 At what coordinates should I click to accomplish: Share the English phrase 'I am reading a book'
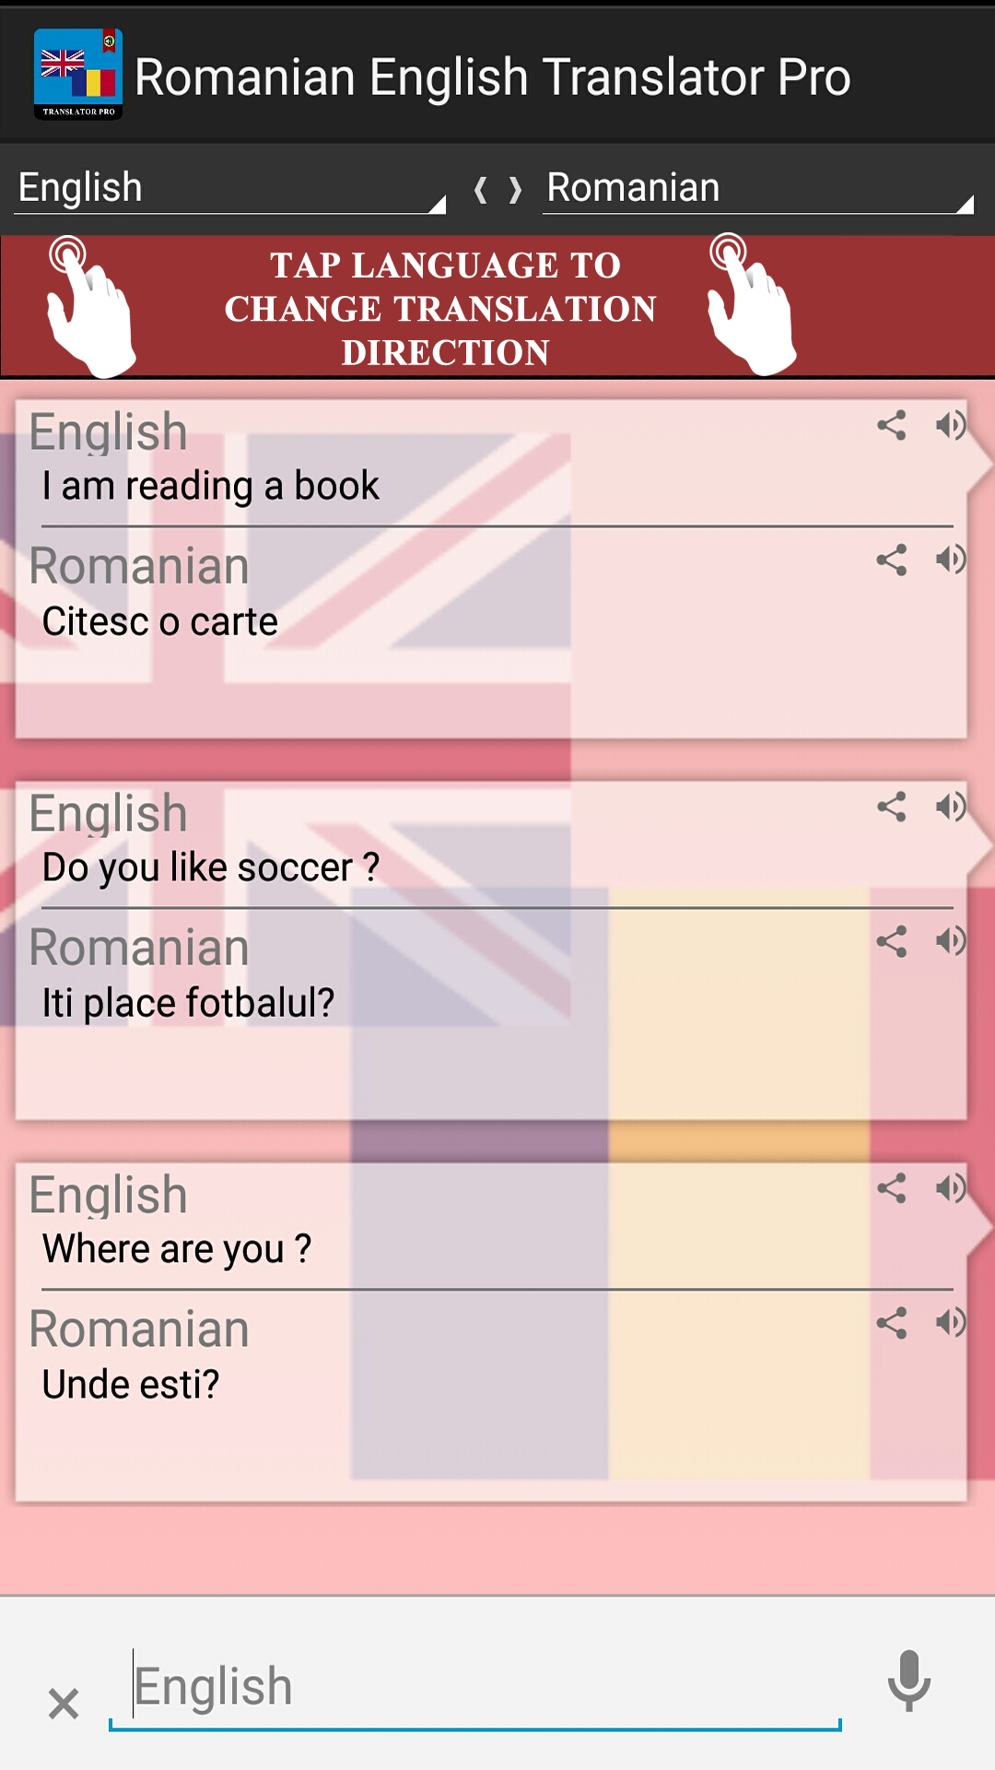click(x=891, y=426)
